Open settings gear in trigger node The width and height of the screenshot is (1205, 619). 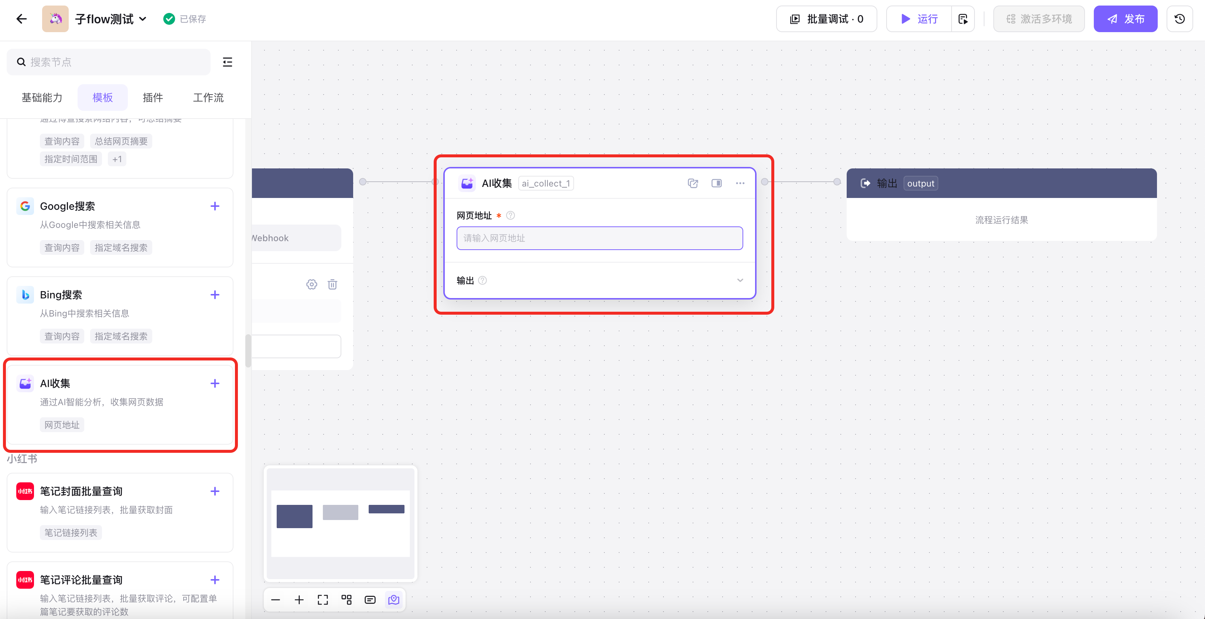[x=311, y=284]
